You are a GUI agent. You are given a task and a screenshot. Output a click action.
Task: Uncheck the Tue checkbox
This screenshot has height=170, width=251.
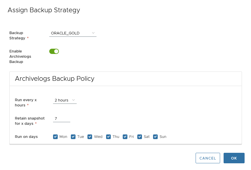pos(73,136)
